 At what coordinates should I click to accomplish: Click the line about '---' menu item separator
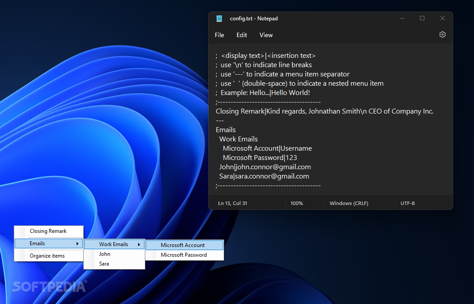(x=282, y=74)
